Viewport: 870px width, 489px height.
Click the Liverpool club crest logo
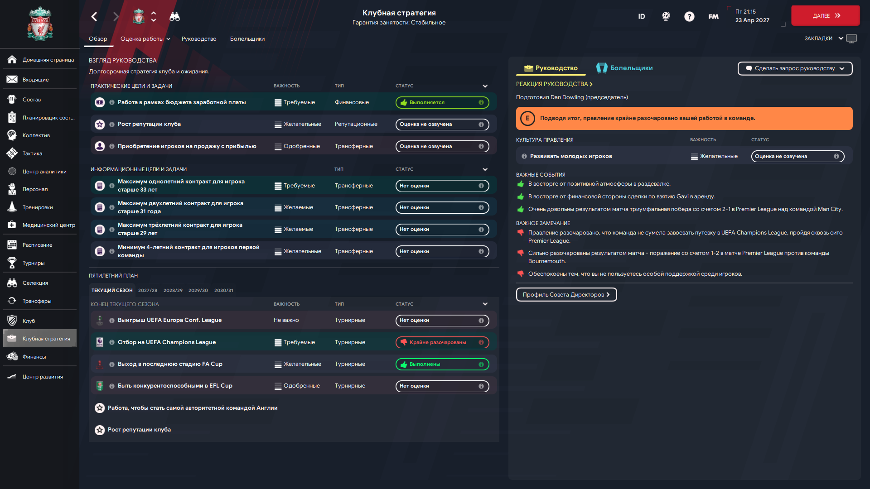pos(40,24)
